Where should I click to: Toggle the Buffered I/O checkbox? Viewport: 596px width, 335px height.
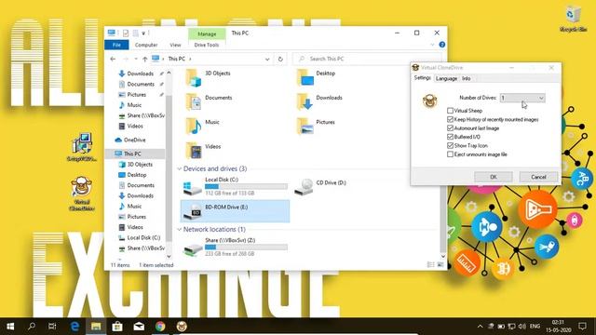click(450, 137)
